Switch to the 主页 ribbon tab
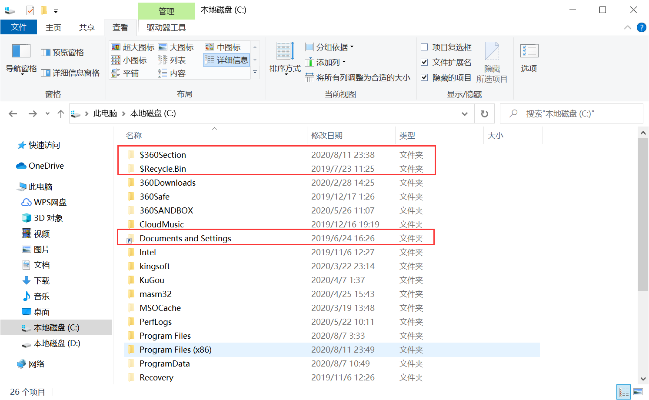649x400 pixels. tap(53, 27)
